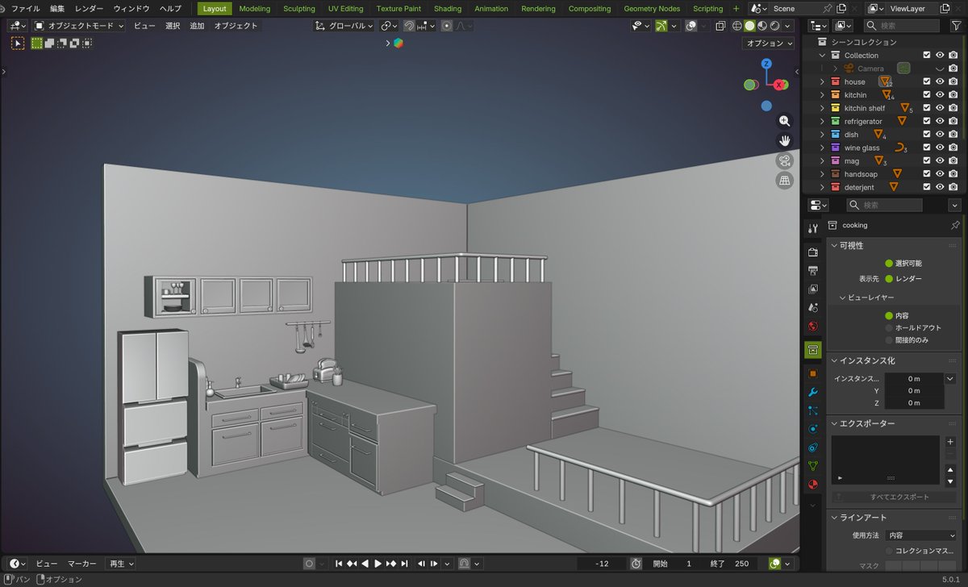Collapse the 可視性 panel
Viewport: 968px width, 587px height.
click(835, 245)
